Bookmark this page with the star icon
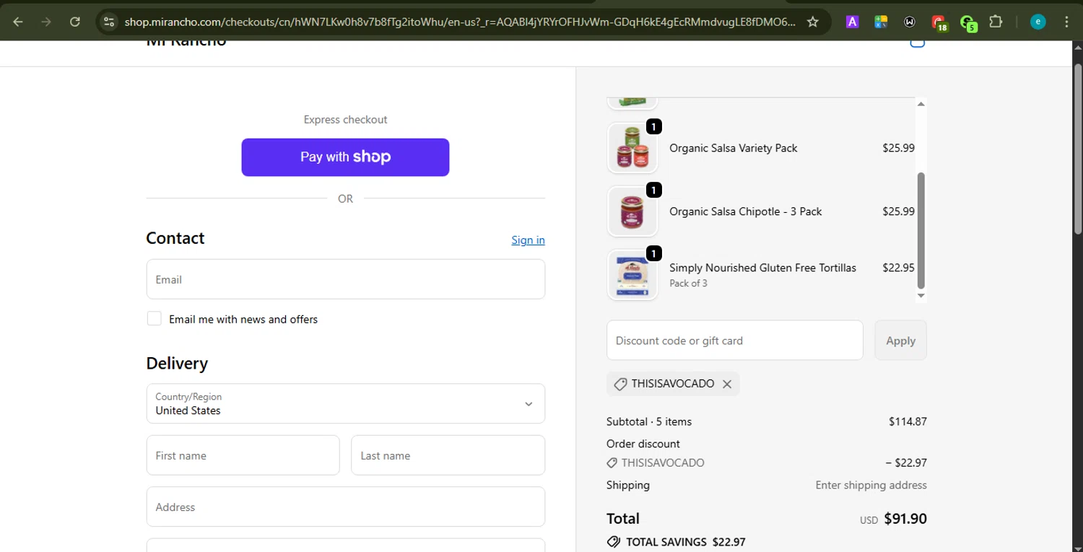Viewport: 1083px width, 552px height. tap(812, 22)
